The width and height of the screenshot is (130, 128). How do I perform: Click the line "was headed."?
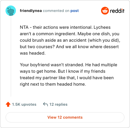pos(32,53)
